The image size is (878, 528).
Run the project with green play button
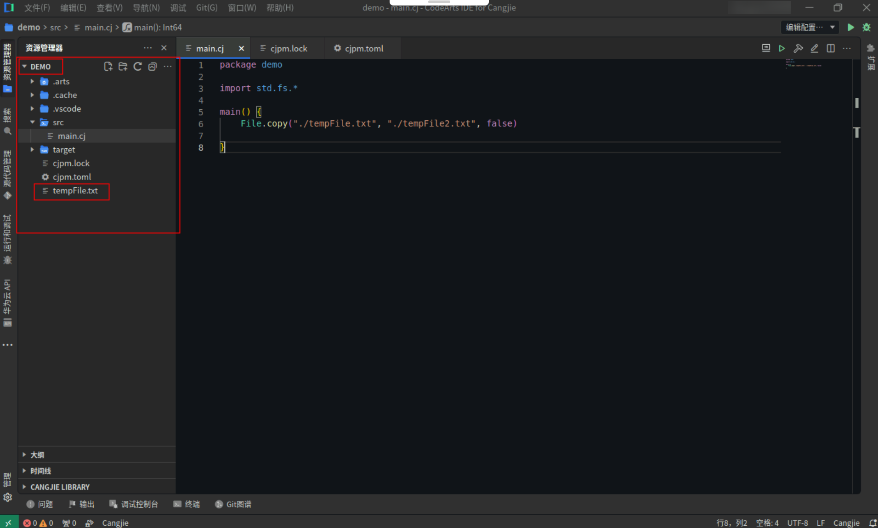[850, 28]
